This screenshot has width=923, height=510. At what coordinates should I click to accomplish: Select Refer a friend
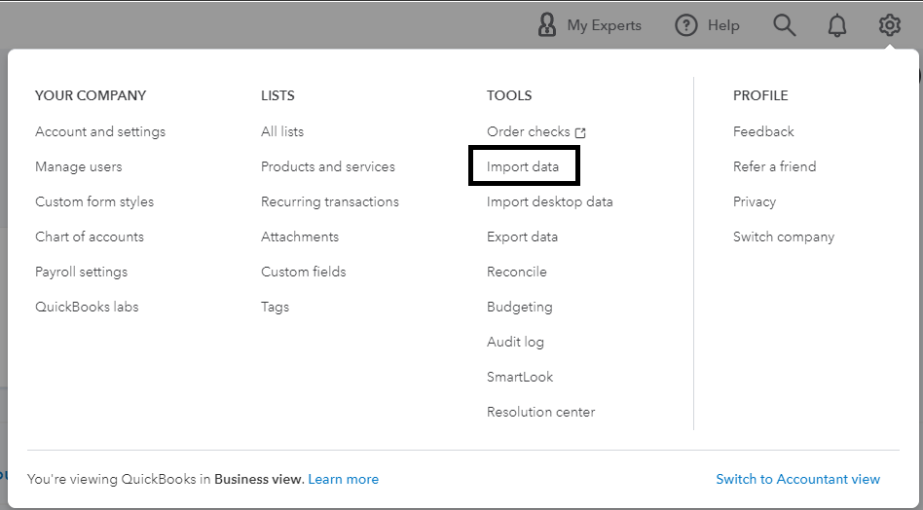pos(775,166)
